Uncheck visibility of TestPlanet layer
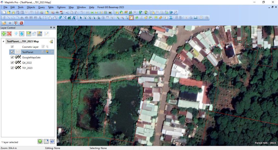The width and height of the screenshot is (278, 150). coord(12,52)
